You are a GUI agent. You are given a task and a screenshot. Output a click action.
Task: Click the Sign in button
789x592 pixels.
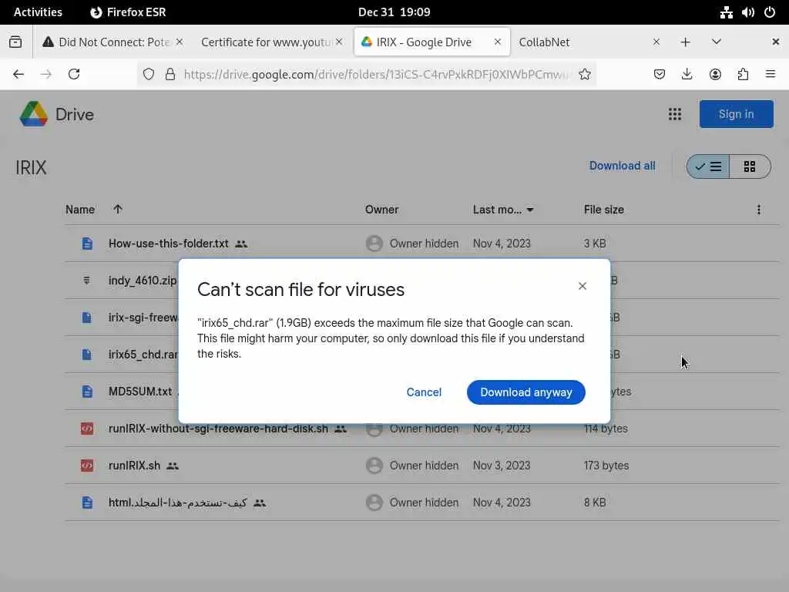(x=736, y=114)
